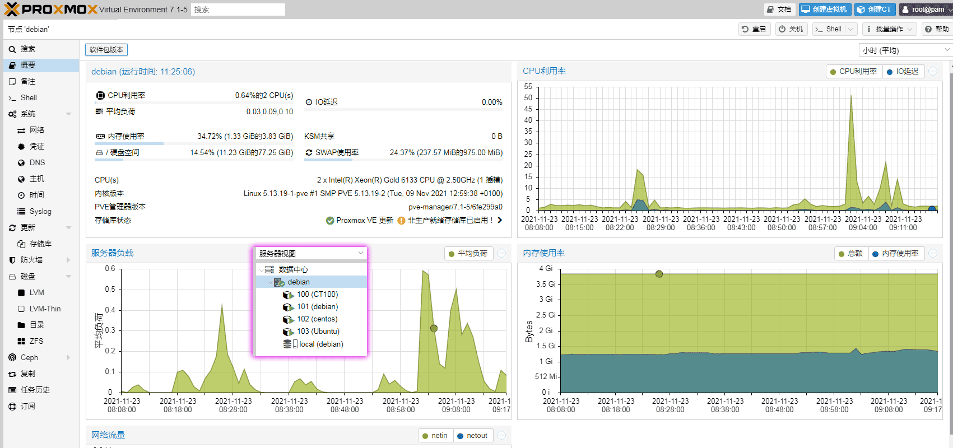
Task: Open the node Shell button
Action: pos(829,29)
